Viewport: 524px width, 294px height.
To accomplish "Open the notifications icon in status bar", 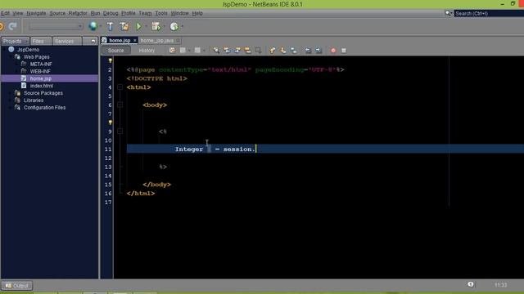I will click(x=471, y=285).
